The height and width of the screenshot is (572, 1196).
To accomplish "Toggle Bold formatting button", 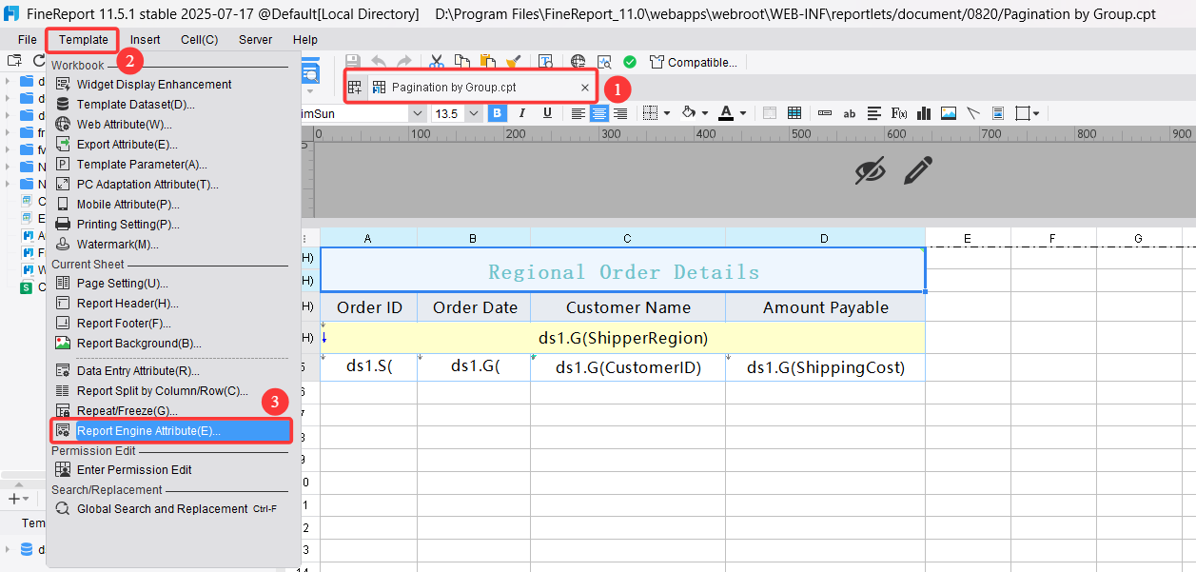I will 498,113.
